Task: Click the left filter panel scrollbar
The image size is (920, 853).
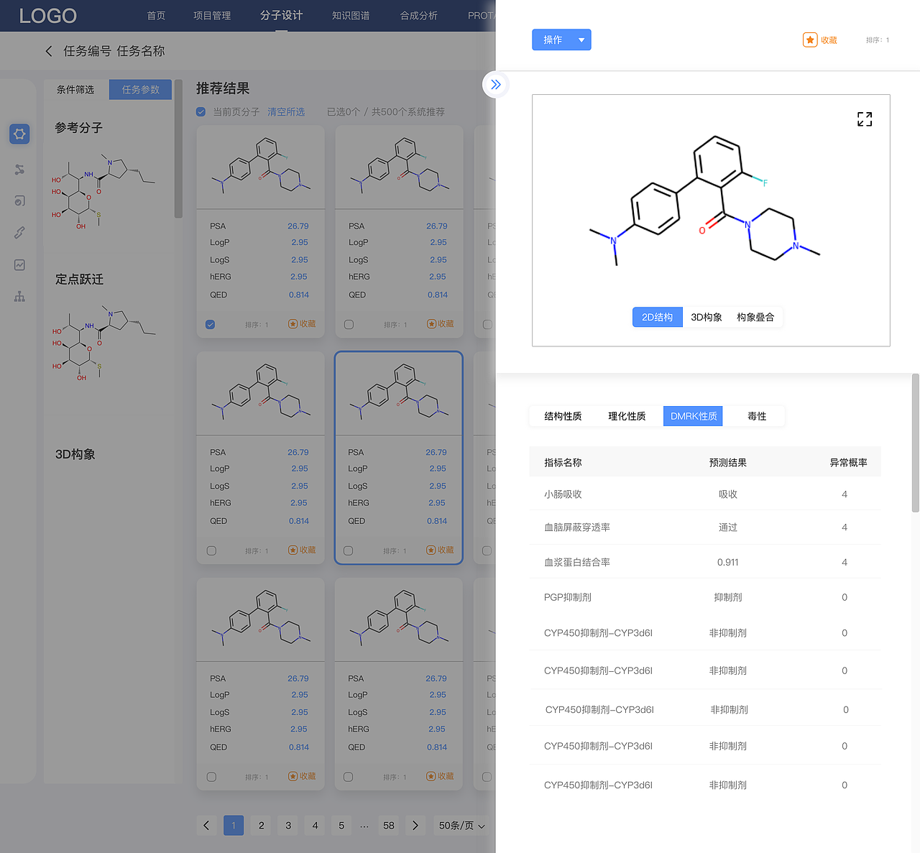Action: tap(178, 149)
